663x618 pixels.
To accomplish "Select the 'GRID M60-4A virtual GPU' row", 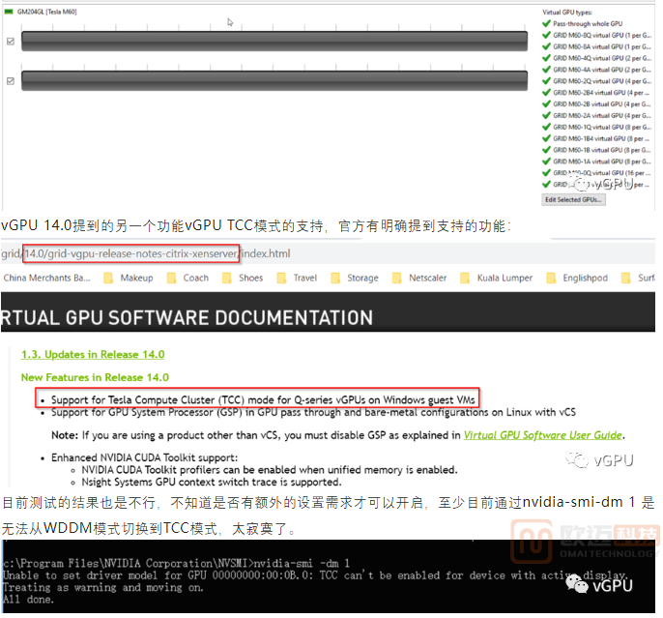I will [x=597, y=70].
